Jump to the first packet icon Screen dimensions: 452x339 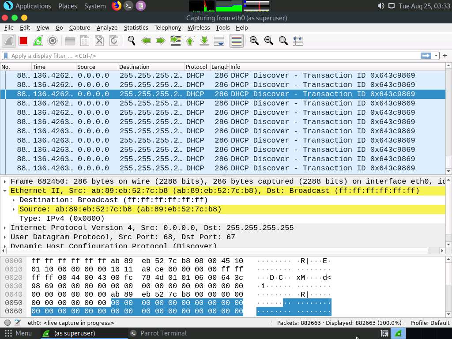(190, 41)
